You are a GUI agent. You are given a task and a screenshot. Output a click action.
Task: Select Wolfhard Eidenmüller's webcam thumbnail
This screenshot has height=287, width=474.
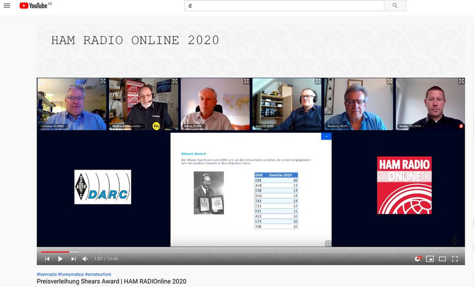click(x=143, y=104)
